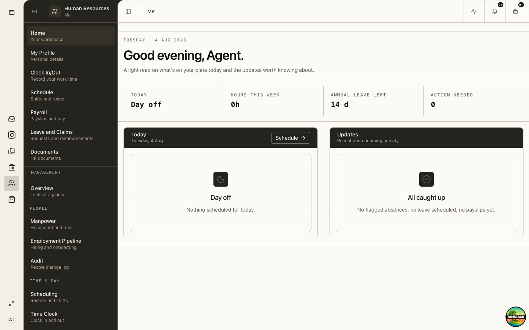Collapse sidebar with back arrow icon
The image size is (529, 330).
34,11
